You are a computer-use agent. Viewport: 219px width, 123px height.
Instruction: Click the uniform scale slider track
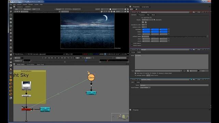[x=178, y=37]
